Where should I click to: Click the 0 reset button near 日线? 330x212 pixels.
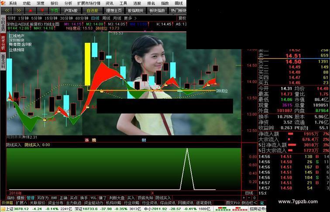click(x=254, y=198)
